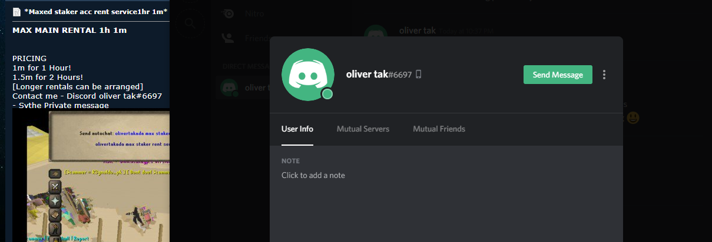The width and height of the screenshot is (712, 242).
Task: Click the mobile phone status icon
Action: 418,75
